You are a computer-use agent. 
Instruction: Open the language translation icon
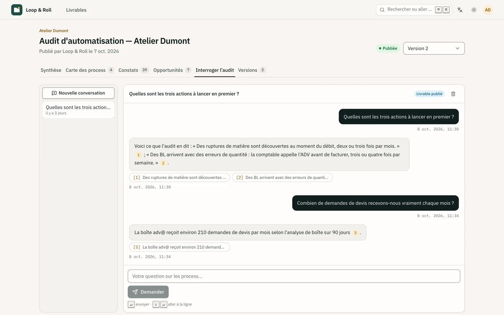click(460, 10)
